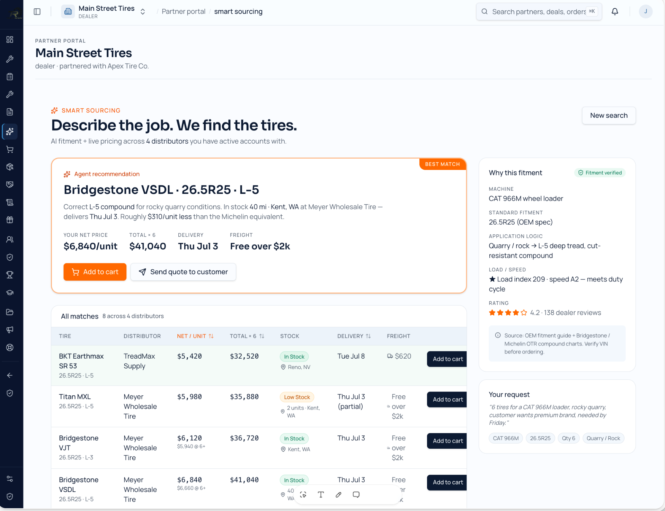665x511 pixels.
Task: Open the dashboard grid icon in sidebar
Action: 10,39
